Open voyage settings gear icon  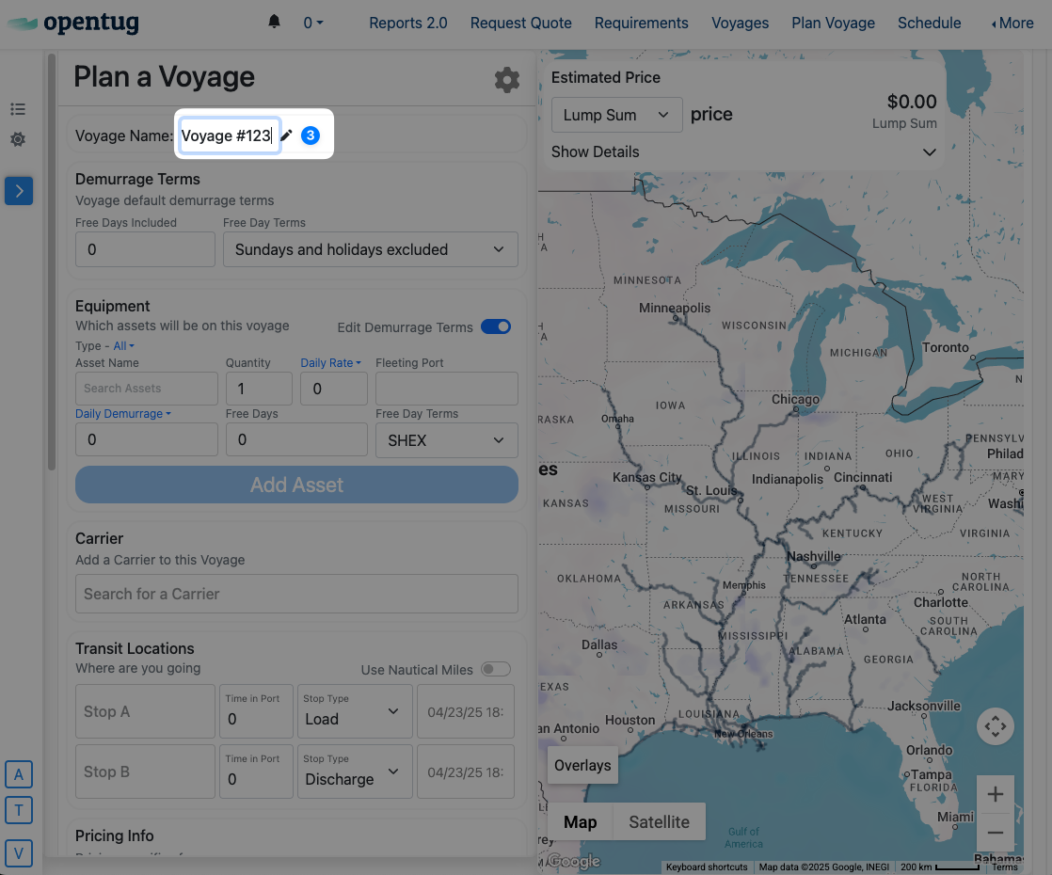tap(506, 80)
